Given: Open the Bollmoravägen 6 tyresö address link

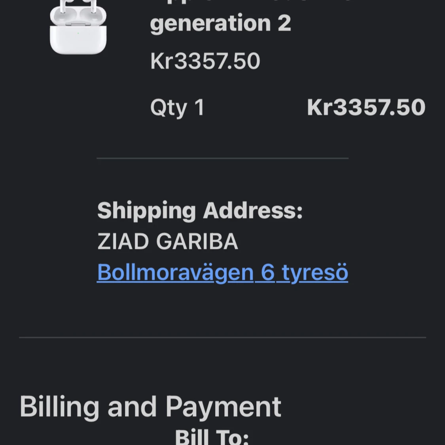Looking at the screenshot, I should 222,273.
